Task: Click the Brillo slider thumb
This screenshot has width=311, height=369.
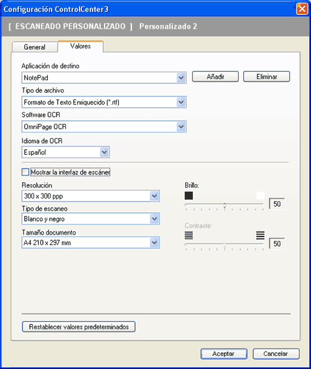Action: point(225,205)
